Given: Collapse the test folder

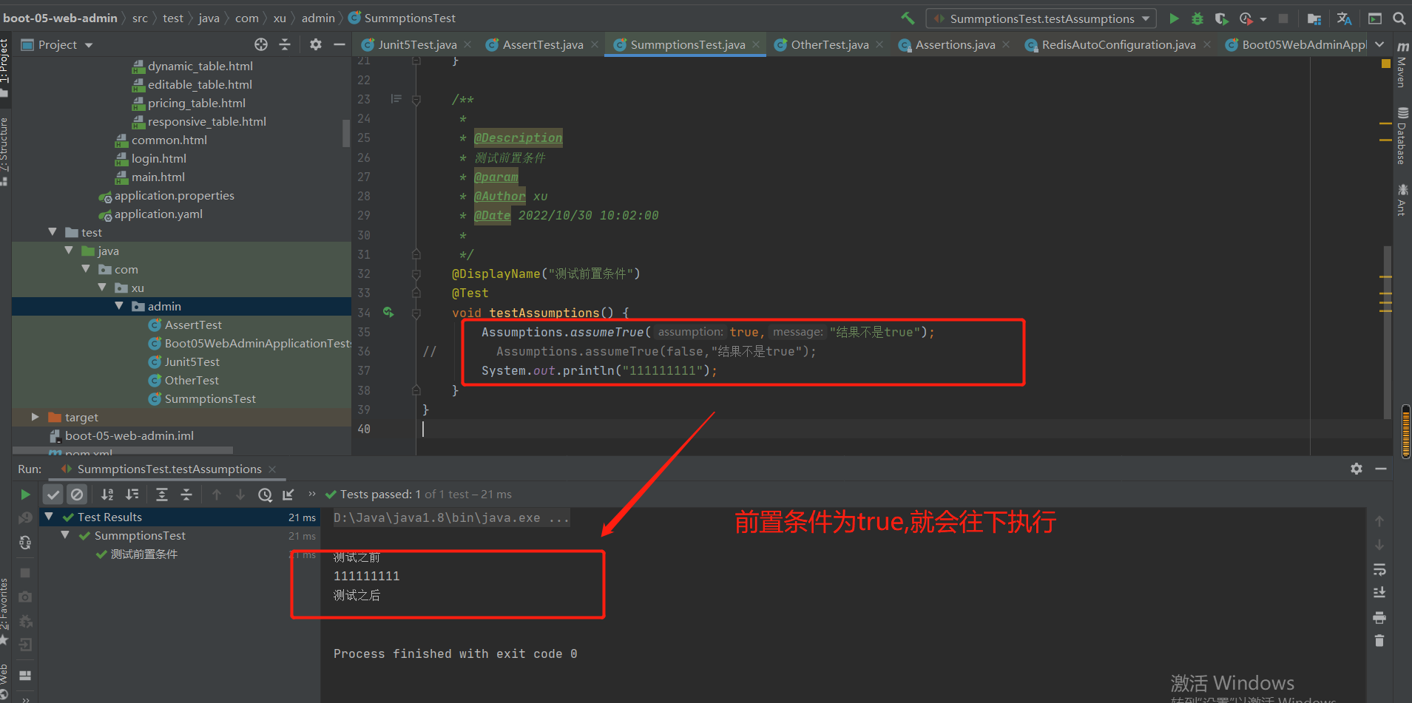Looking at the screenshot, I should tap(52, 232).
